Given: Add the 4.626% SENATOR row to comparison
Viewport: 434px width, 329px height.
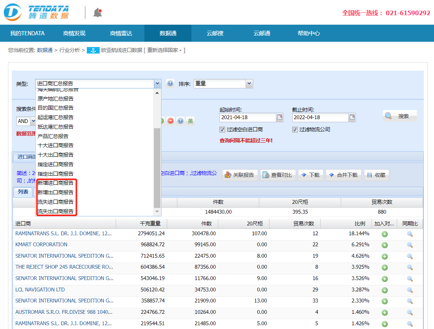Looking at the screenshot, I should [384, 257].
